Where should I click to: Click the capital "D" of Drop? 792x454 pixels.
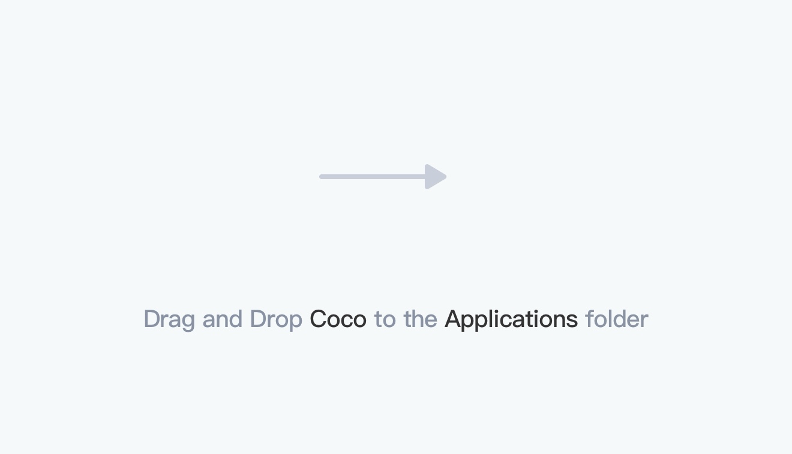tap(257, 319)
